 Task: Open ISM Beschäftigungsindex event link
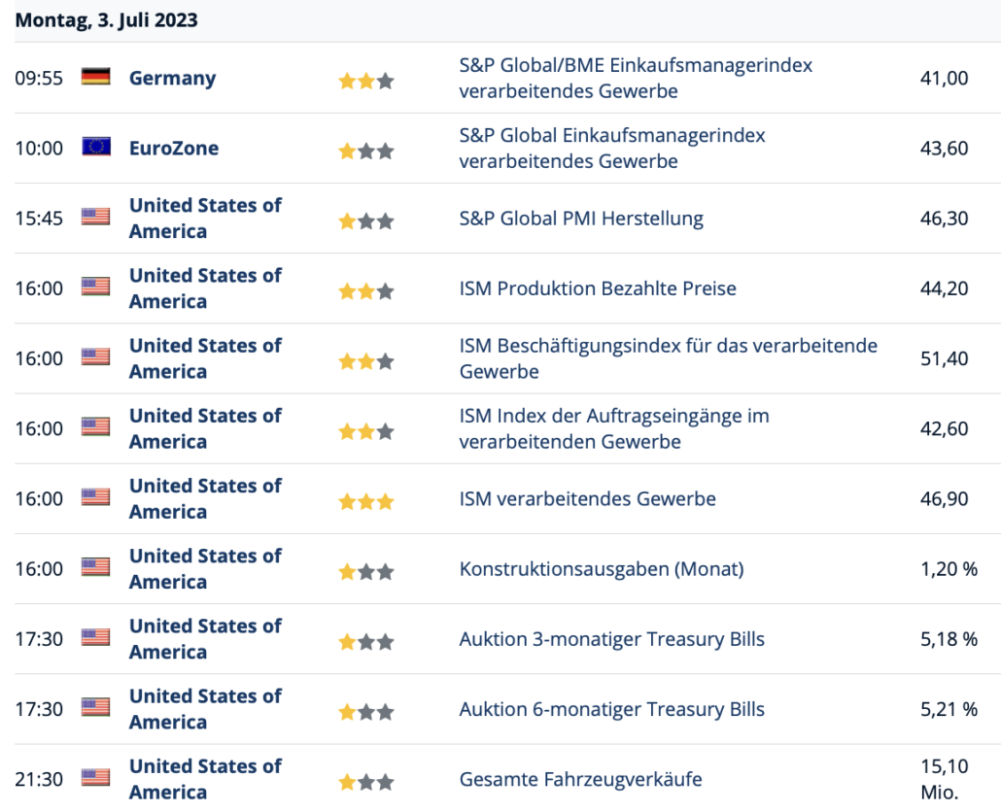668,358
